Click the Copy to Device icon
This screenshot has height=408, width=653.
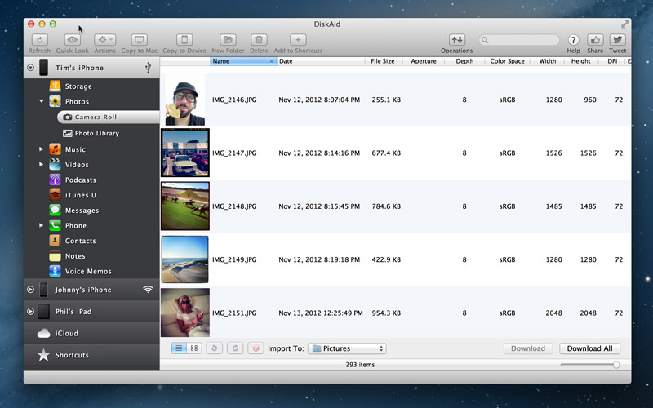(184, 40)
